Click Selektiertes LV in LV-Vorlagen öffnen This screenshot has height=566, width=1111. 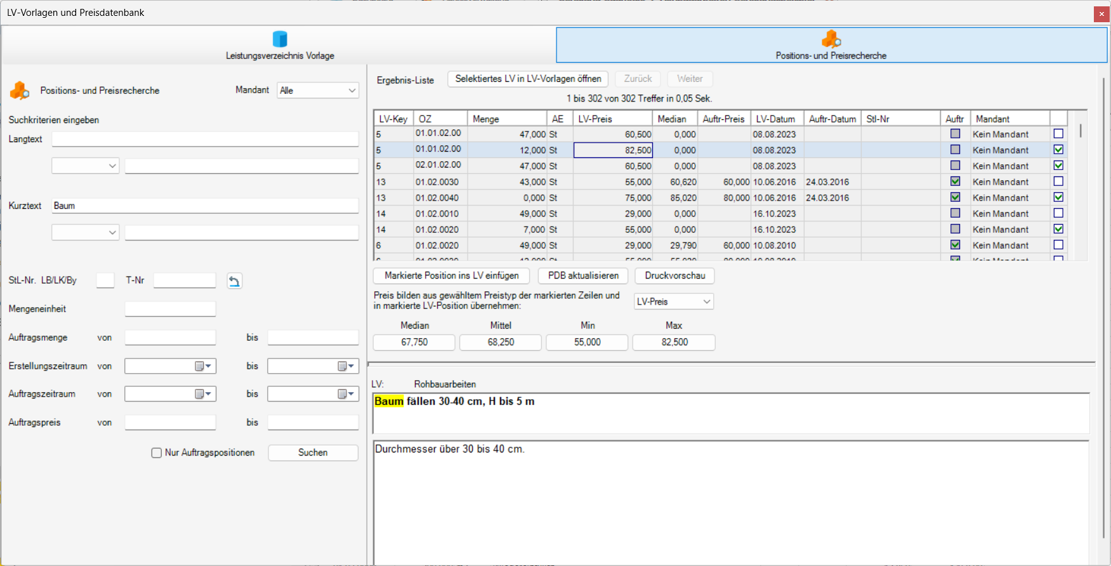(x=528, y=79)
